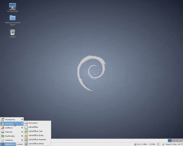Expand the Acessórios submenu
Viewport: 183px width, 146px height.
pyautogui.click(x=12, y=119)
